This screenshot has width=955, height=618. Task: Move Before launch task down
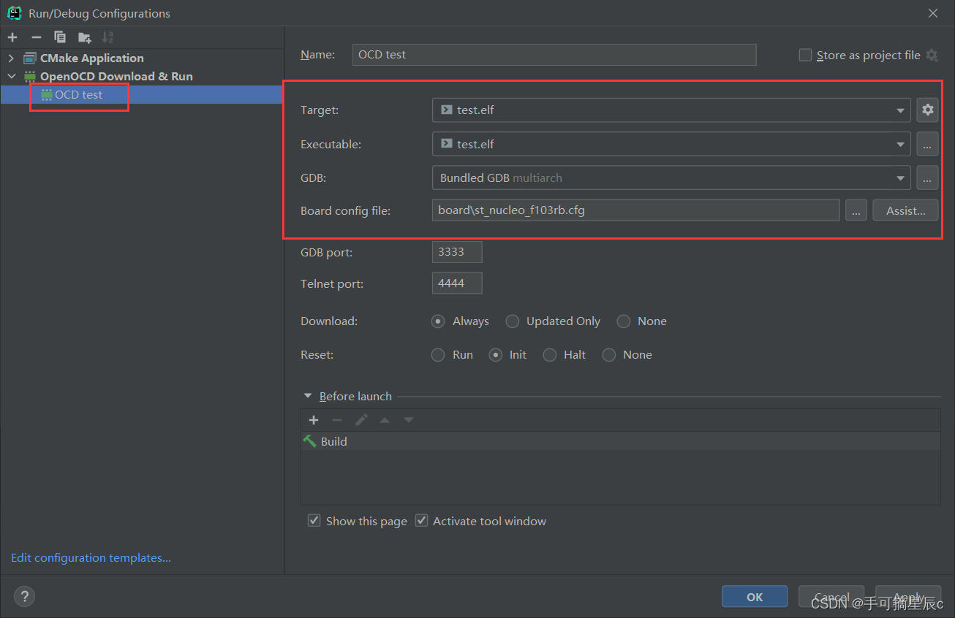pos(409,420)
